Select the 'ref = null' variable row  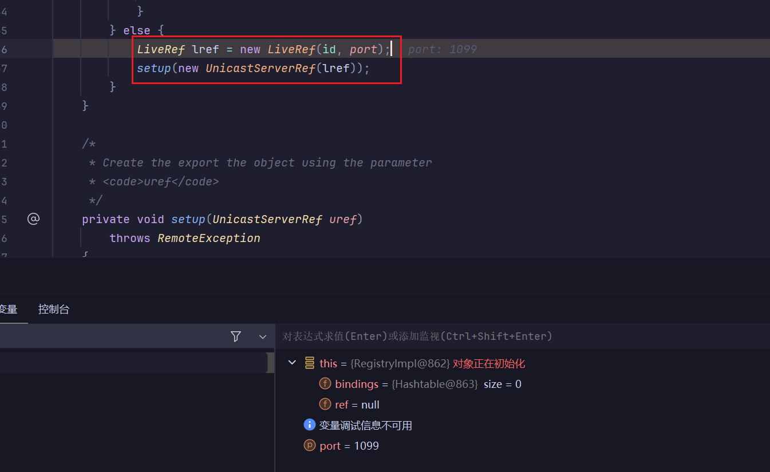349,404
